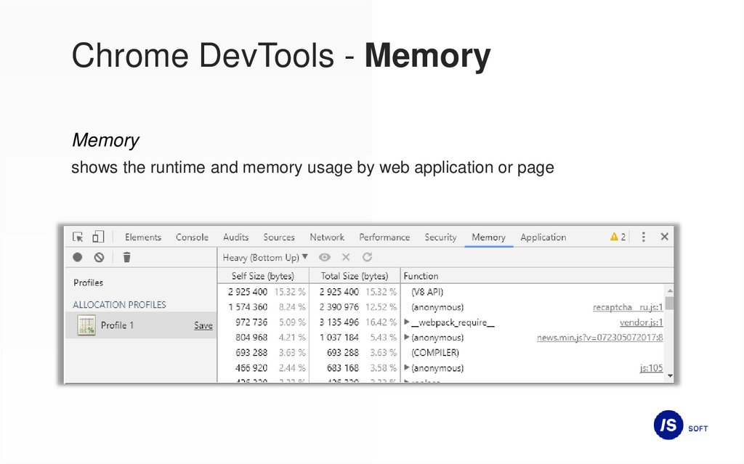Click the X exclude selected function icon

click(x=346, y=257)
